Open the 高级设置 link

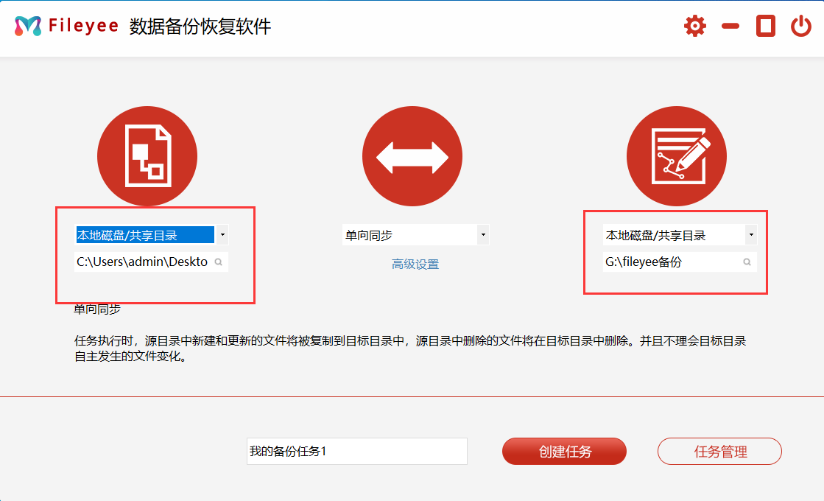pos(415,264)
